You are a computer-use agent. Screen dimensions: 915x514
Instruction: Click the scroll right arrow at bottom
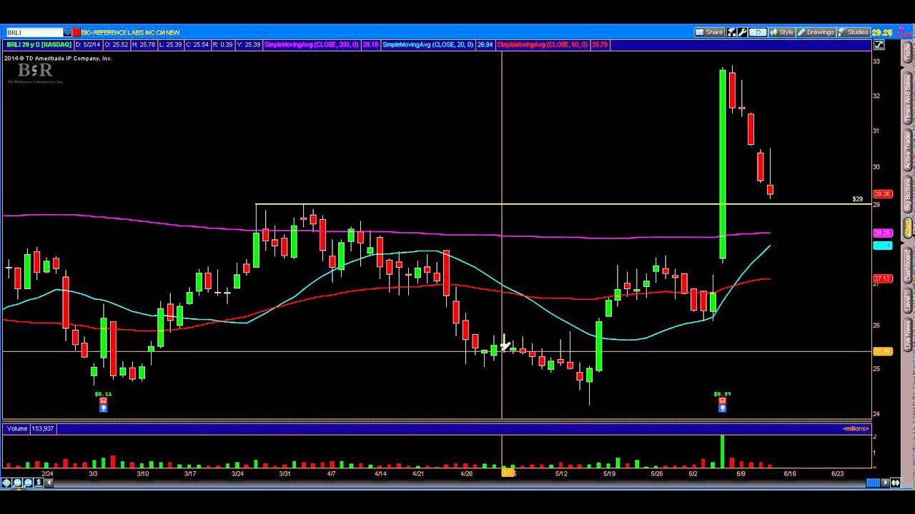click(885, 483)
